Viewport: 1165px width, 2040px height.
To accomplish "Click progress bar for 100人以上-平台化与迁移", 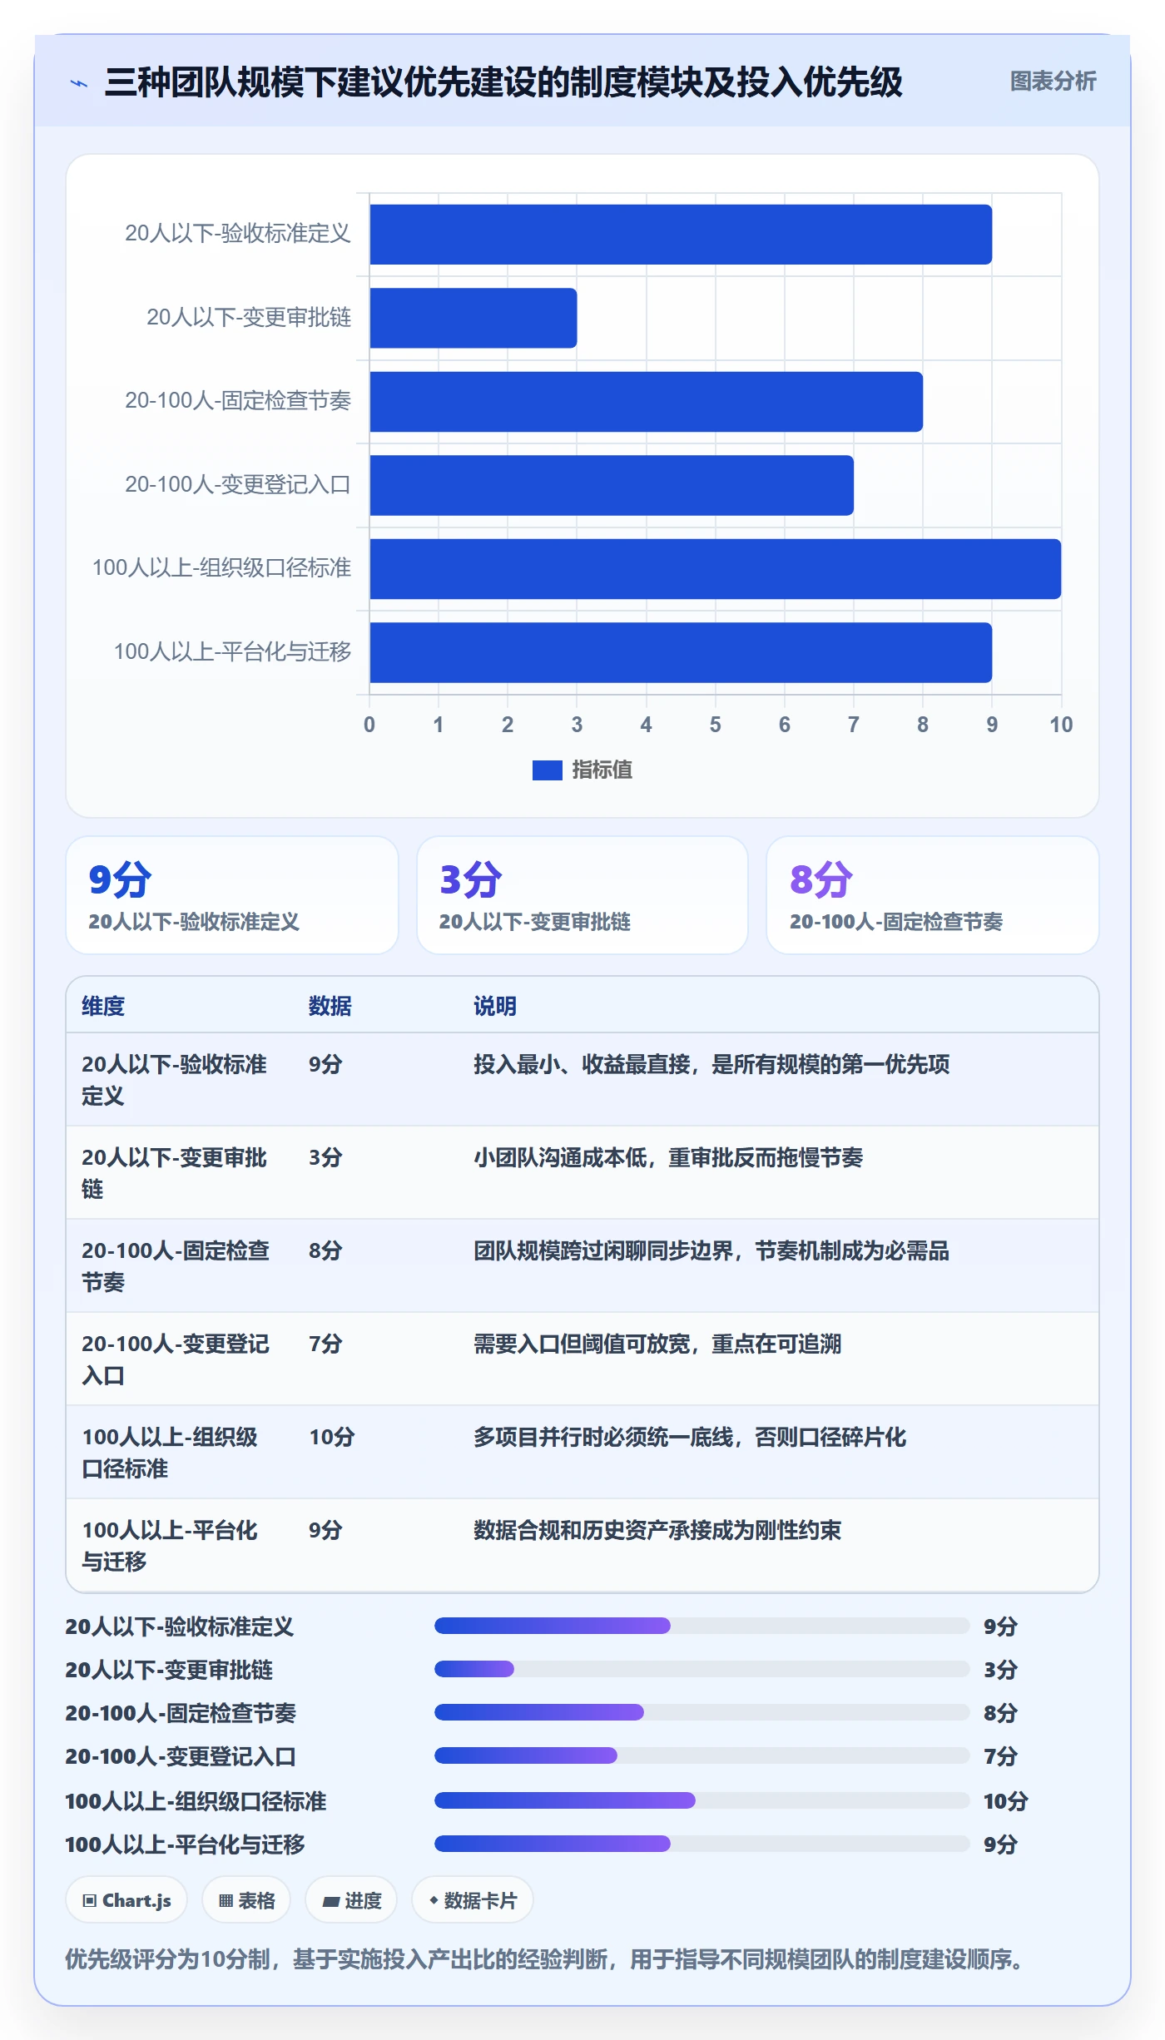I will click(701, 1844).
